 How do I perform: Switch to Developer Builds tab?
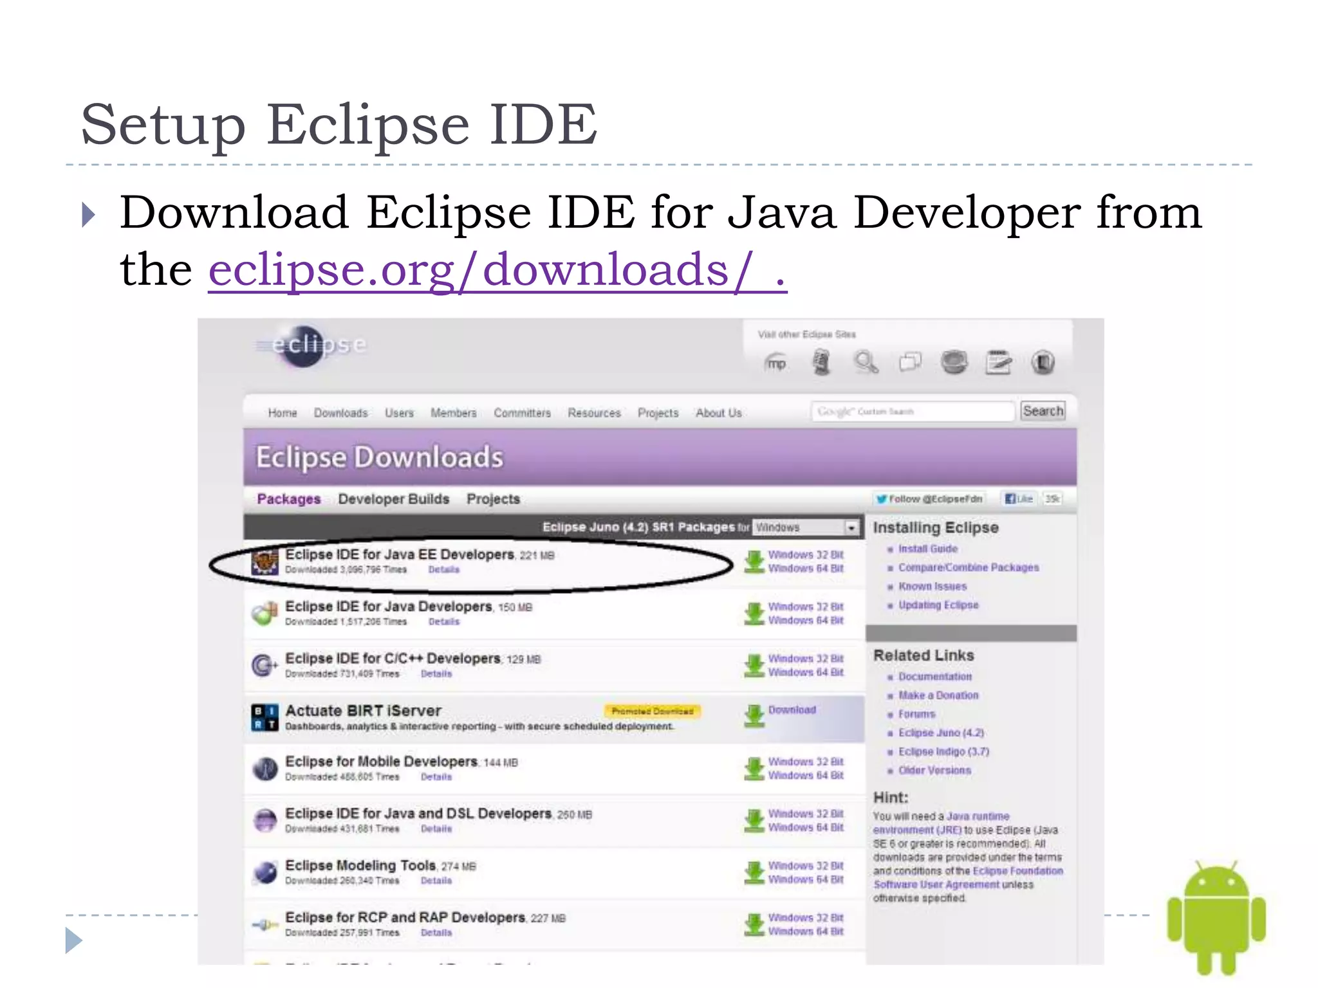click(x=393, y=499)
